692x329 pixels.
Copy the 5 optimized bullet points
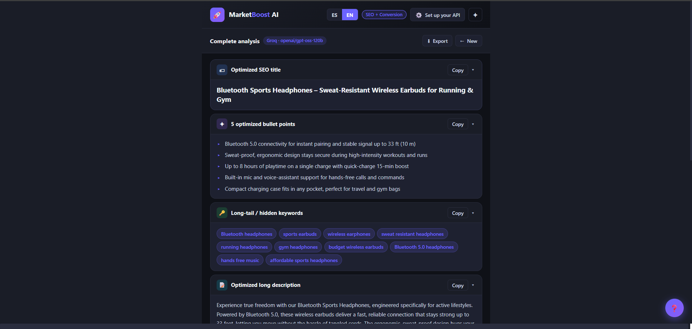458,124
